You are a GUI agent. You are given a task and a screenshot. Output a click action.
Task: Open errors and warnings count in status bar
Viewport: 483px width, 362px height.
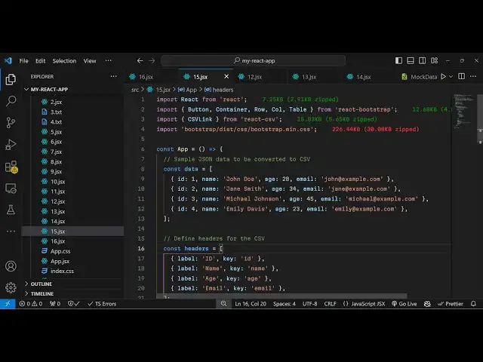pos(30,304)
